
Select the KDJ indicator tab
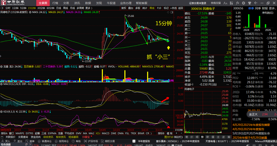click(x=98, y=133)
